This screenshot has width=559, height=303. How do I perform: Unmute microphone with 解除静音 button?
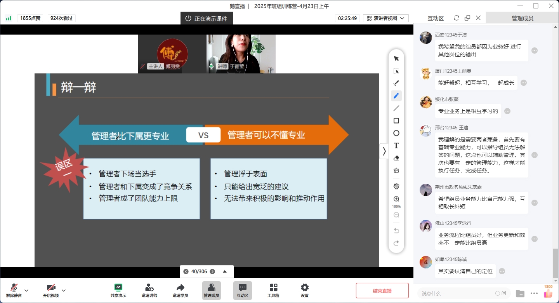click(x=14, y=290)
